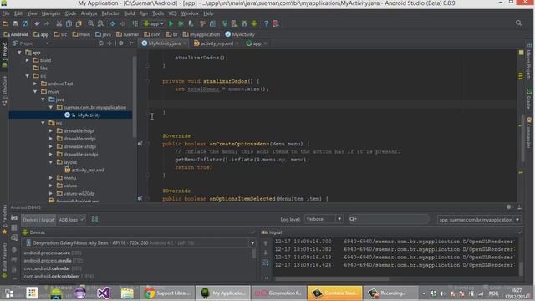Open the Log level Verbose dropdown
Image resolution: width=535 pixels, height=301 pixels.
[324, 219]
